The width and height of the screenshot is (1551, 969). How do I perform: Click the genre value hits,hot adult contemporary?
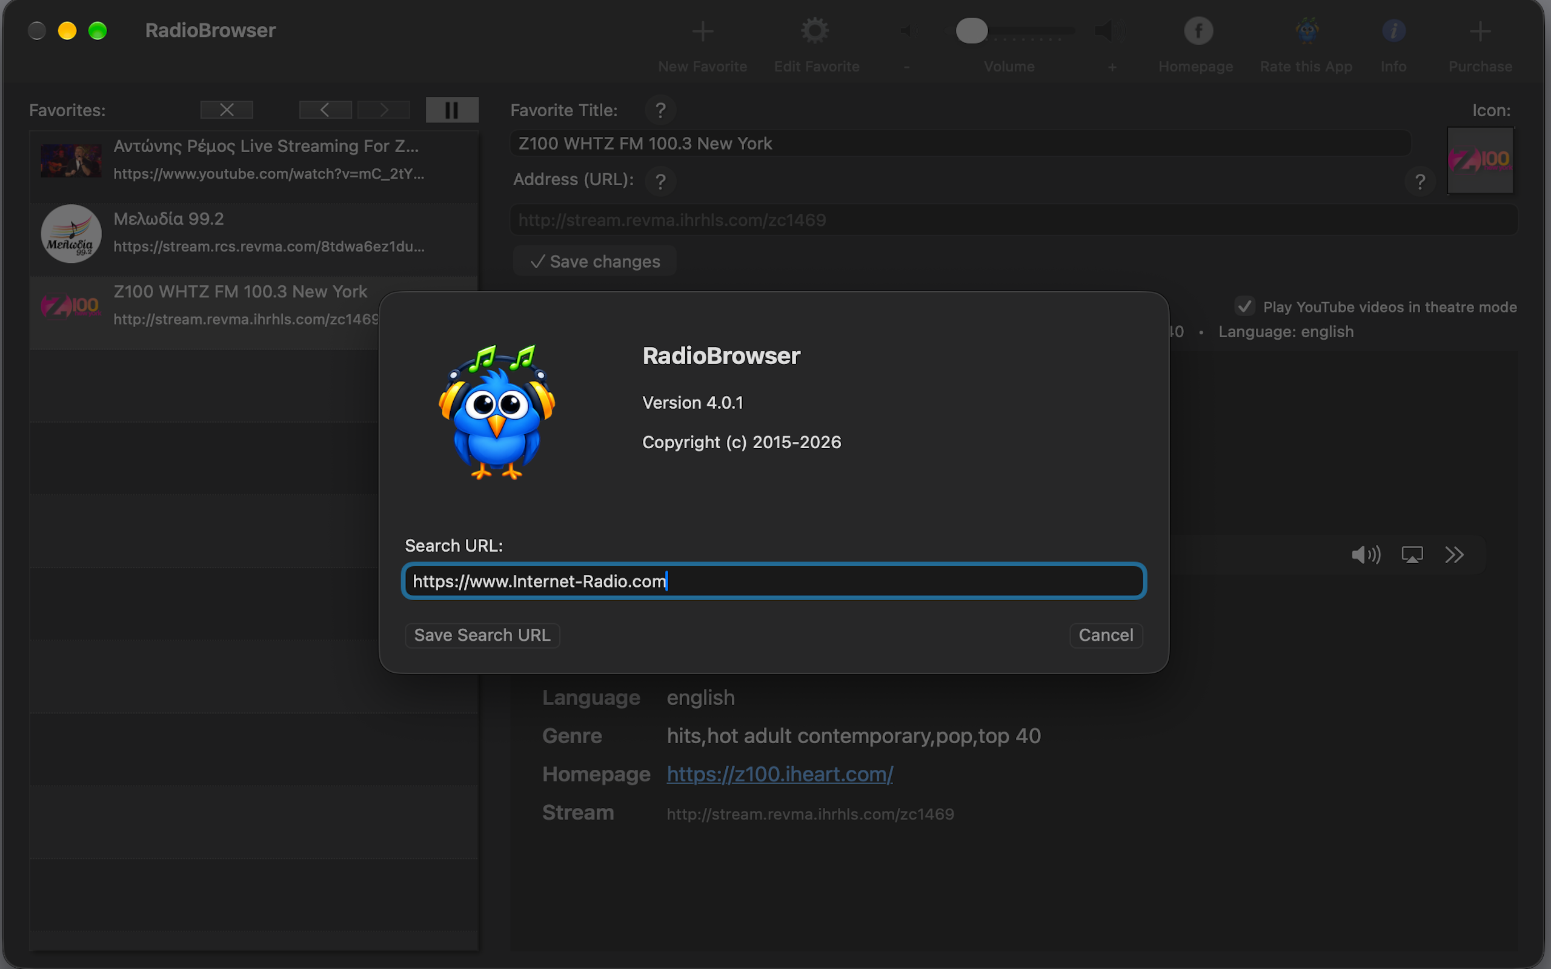853,736
